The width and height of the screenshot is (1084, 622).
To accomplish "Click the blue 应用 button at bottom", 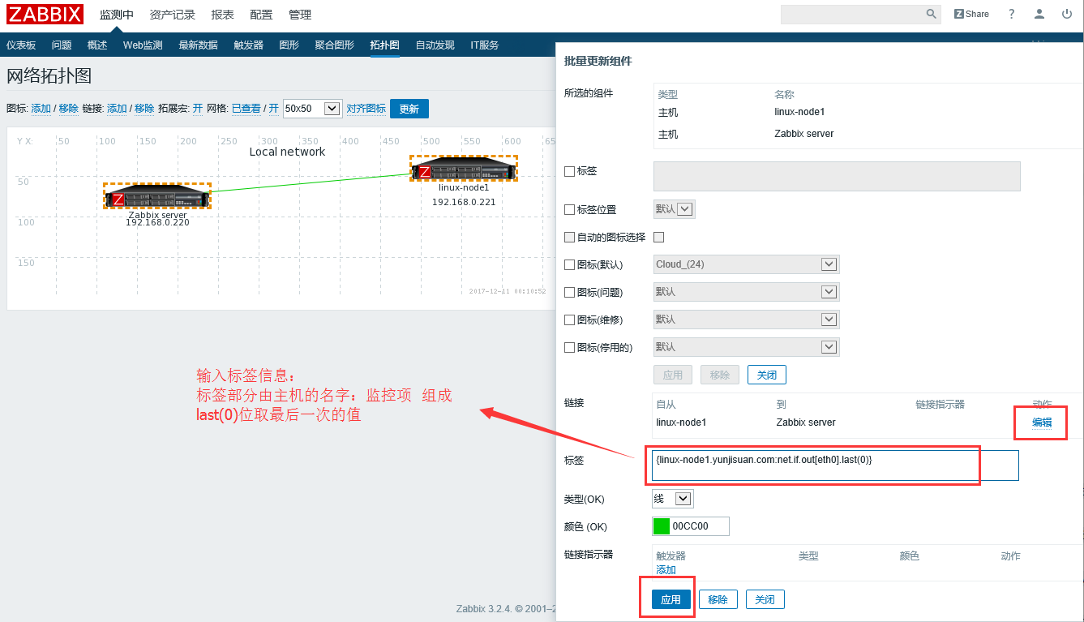I will click(671, 600).
